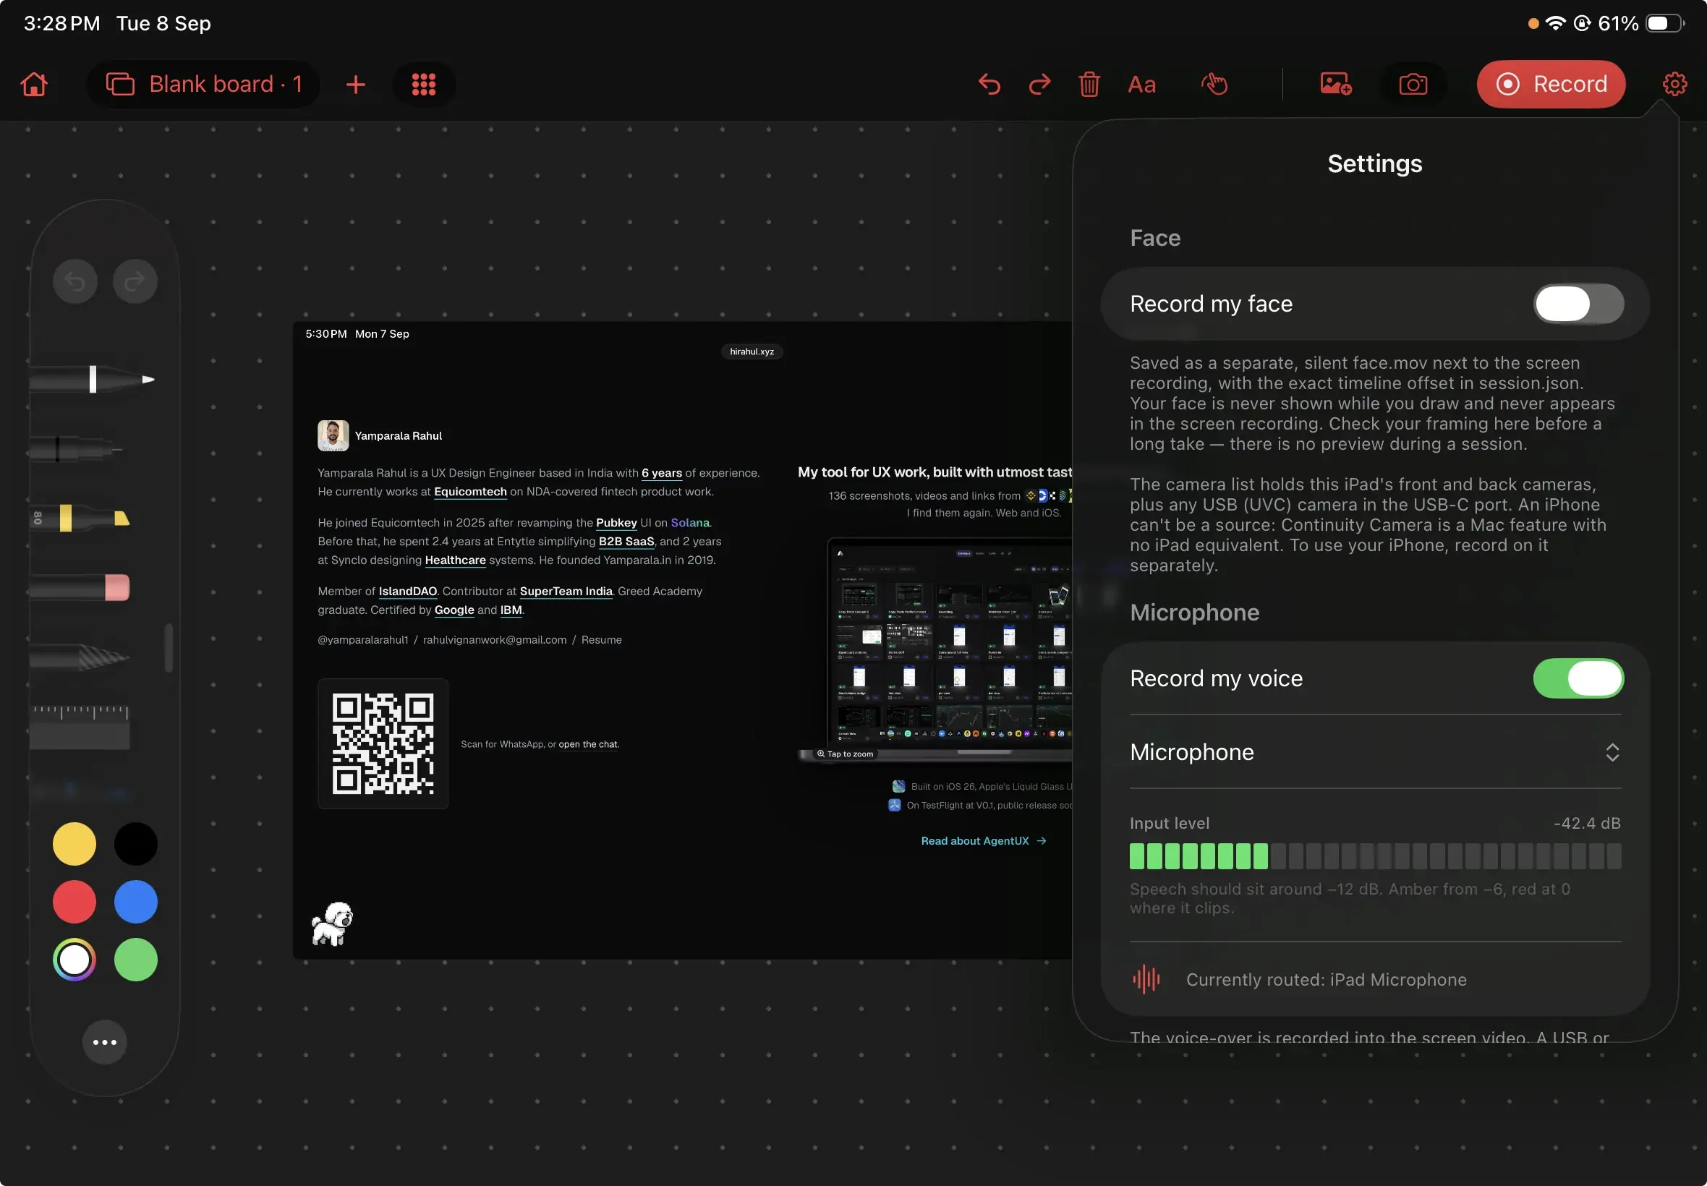The width and height of the screenshot is (1707, 1186).
Task: Open the palette more options ellipsis
Action: point(105,1043)
